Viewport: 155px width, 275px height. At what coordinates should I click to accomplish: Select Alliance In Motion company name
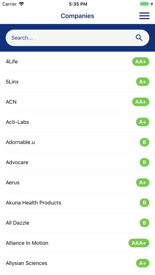point(27,243)
